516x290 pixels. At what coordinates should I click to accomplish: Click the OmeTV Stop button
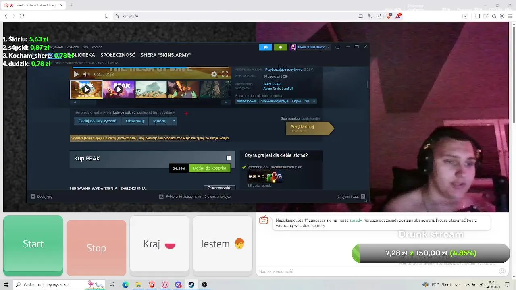click(x=96, y=248)
